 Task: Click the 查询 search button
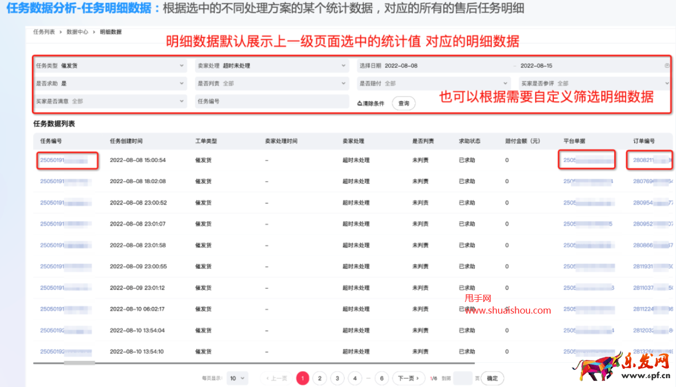[x=403, y=103]
